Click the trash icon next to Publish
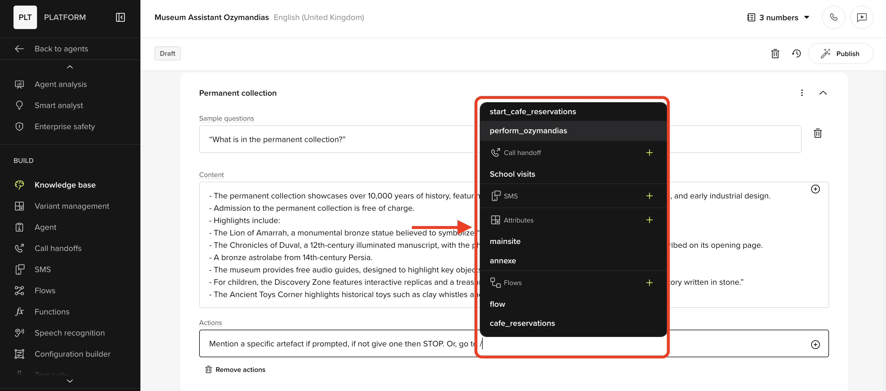Image resolution: width=886 pixels, height=391 pixels. click(x=775, y=54)
